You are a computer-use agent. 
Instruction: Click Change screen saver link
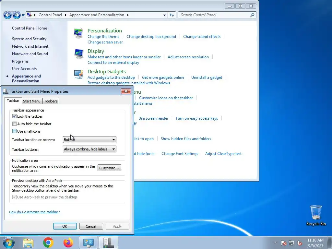click(105, 42)
